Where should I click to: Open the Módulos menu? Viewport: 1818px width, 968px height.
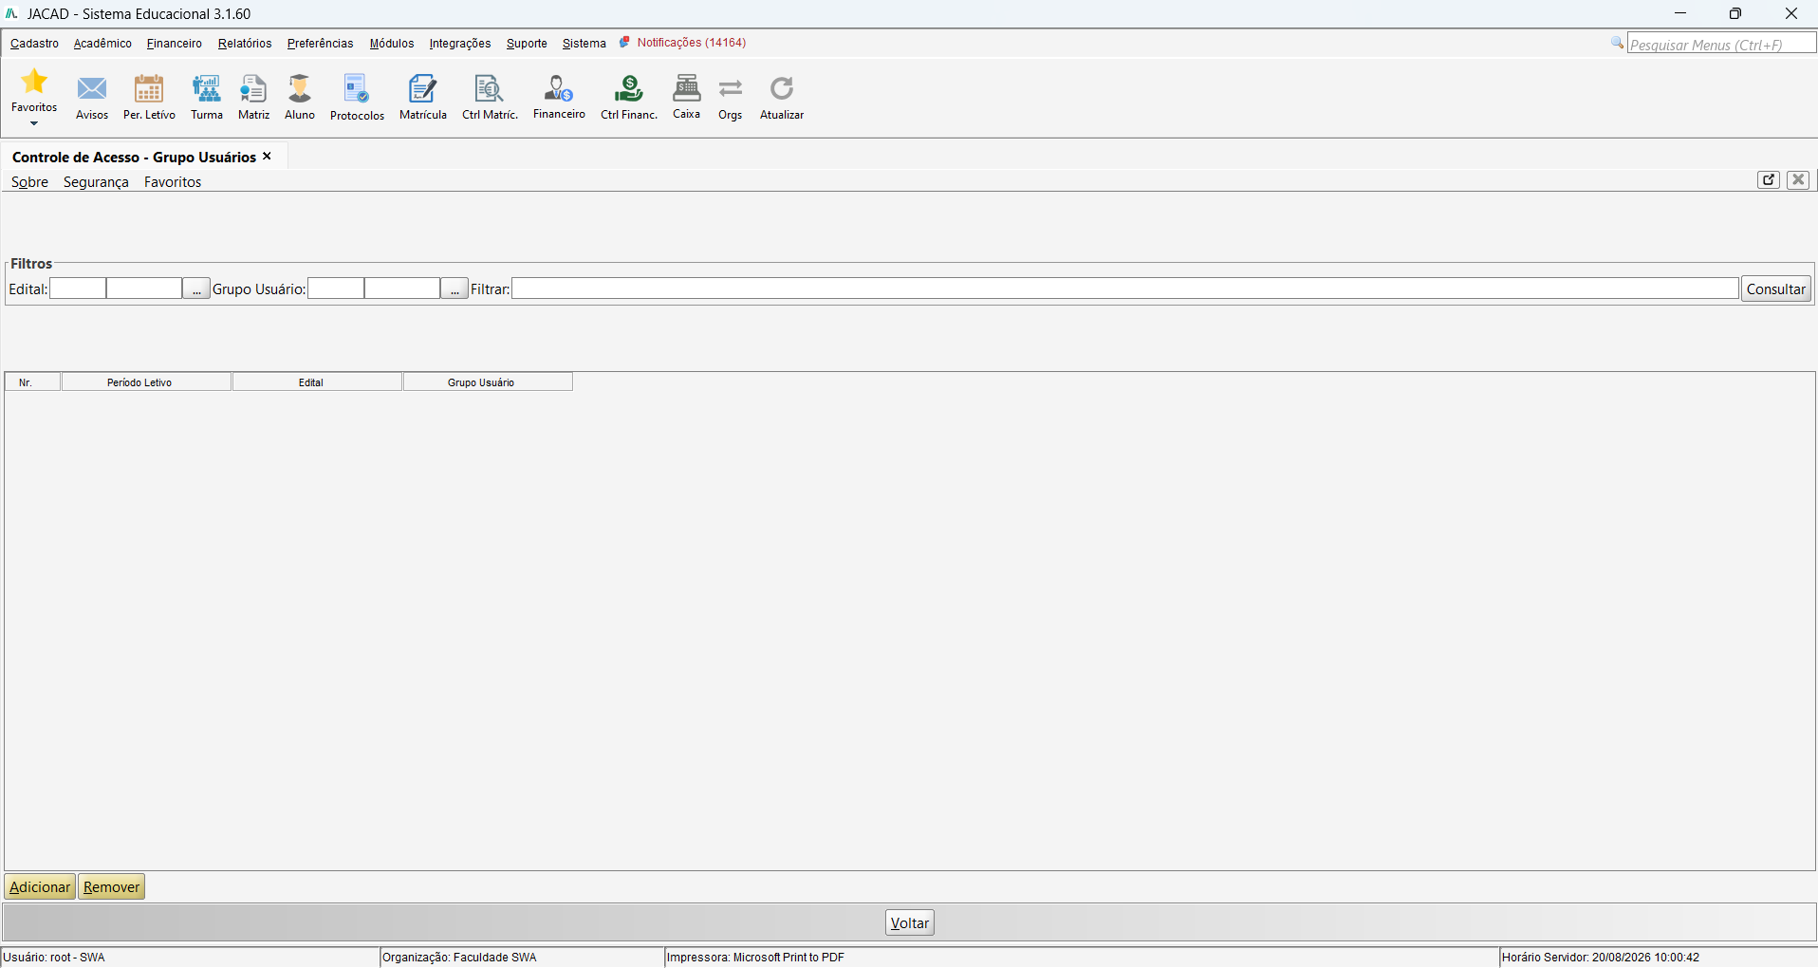point(392,44)
